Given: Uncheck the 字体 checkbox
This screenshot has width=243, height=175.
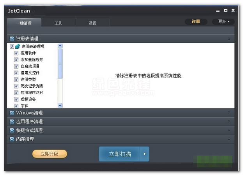Looking at the screenshot, I should tap(16, 106).
